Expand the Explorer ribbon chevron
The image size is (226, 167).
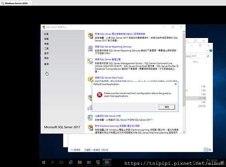pyautogui.click(x=207, y=50)
